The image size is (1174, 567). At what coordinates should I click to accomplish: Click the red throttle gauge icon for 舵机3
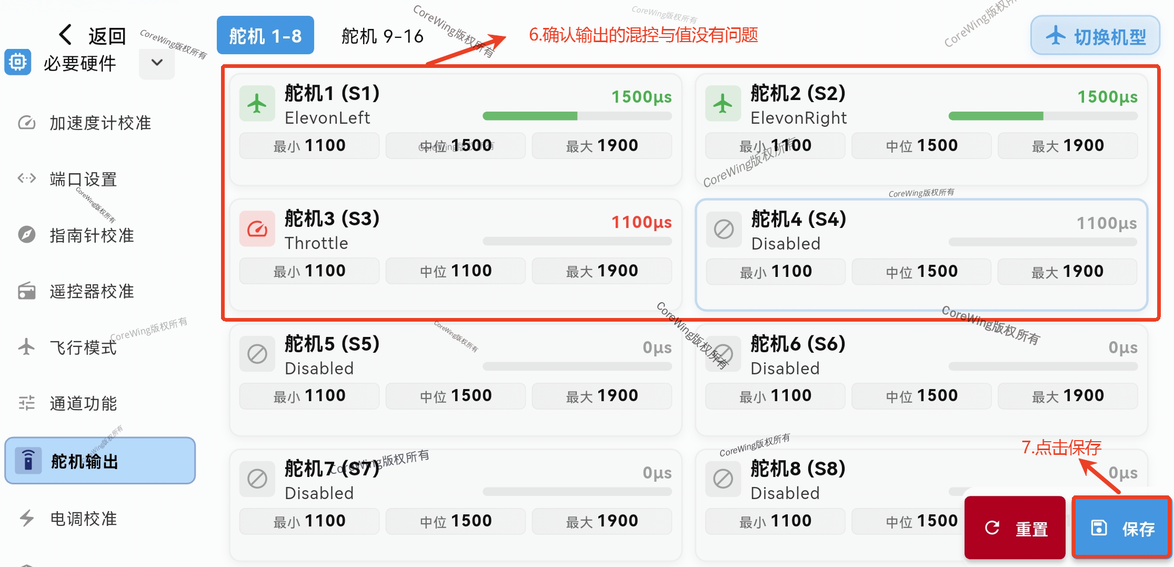[x=257, y=229]
